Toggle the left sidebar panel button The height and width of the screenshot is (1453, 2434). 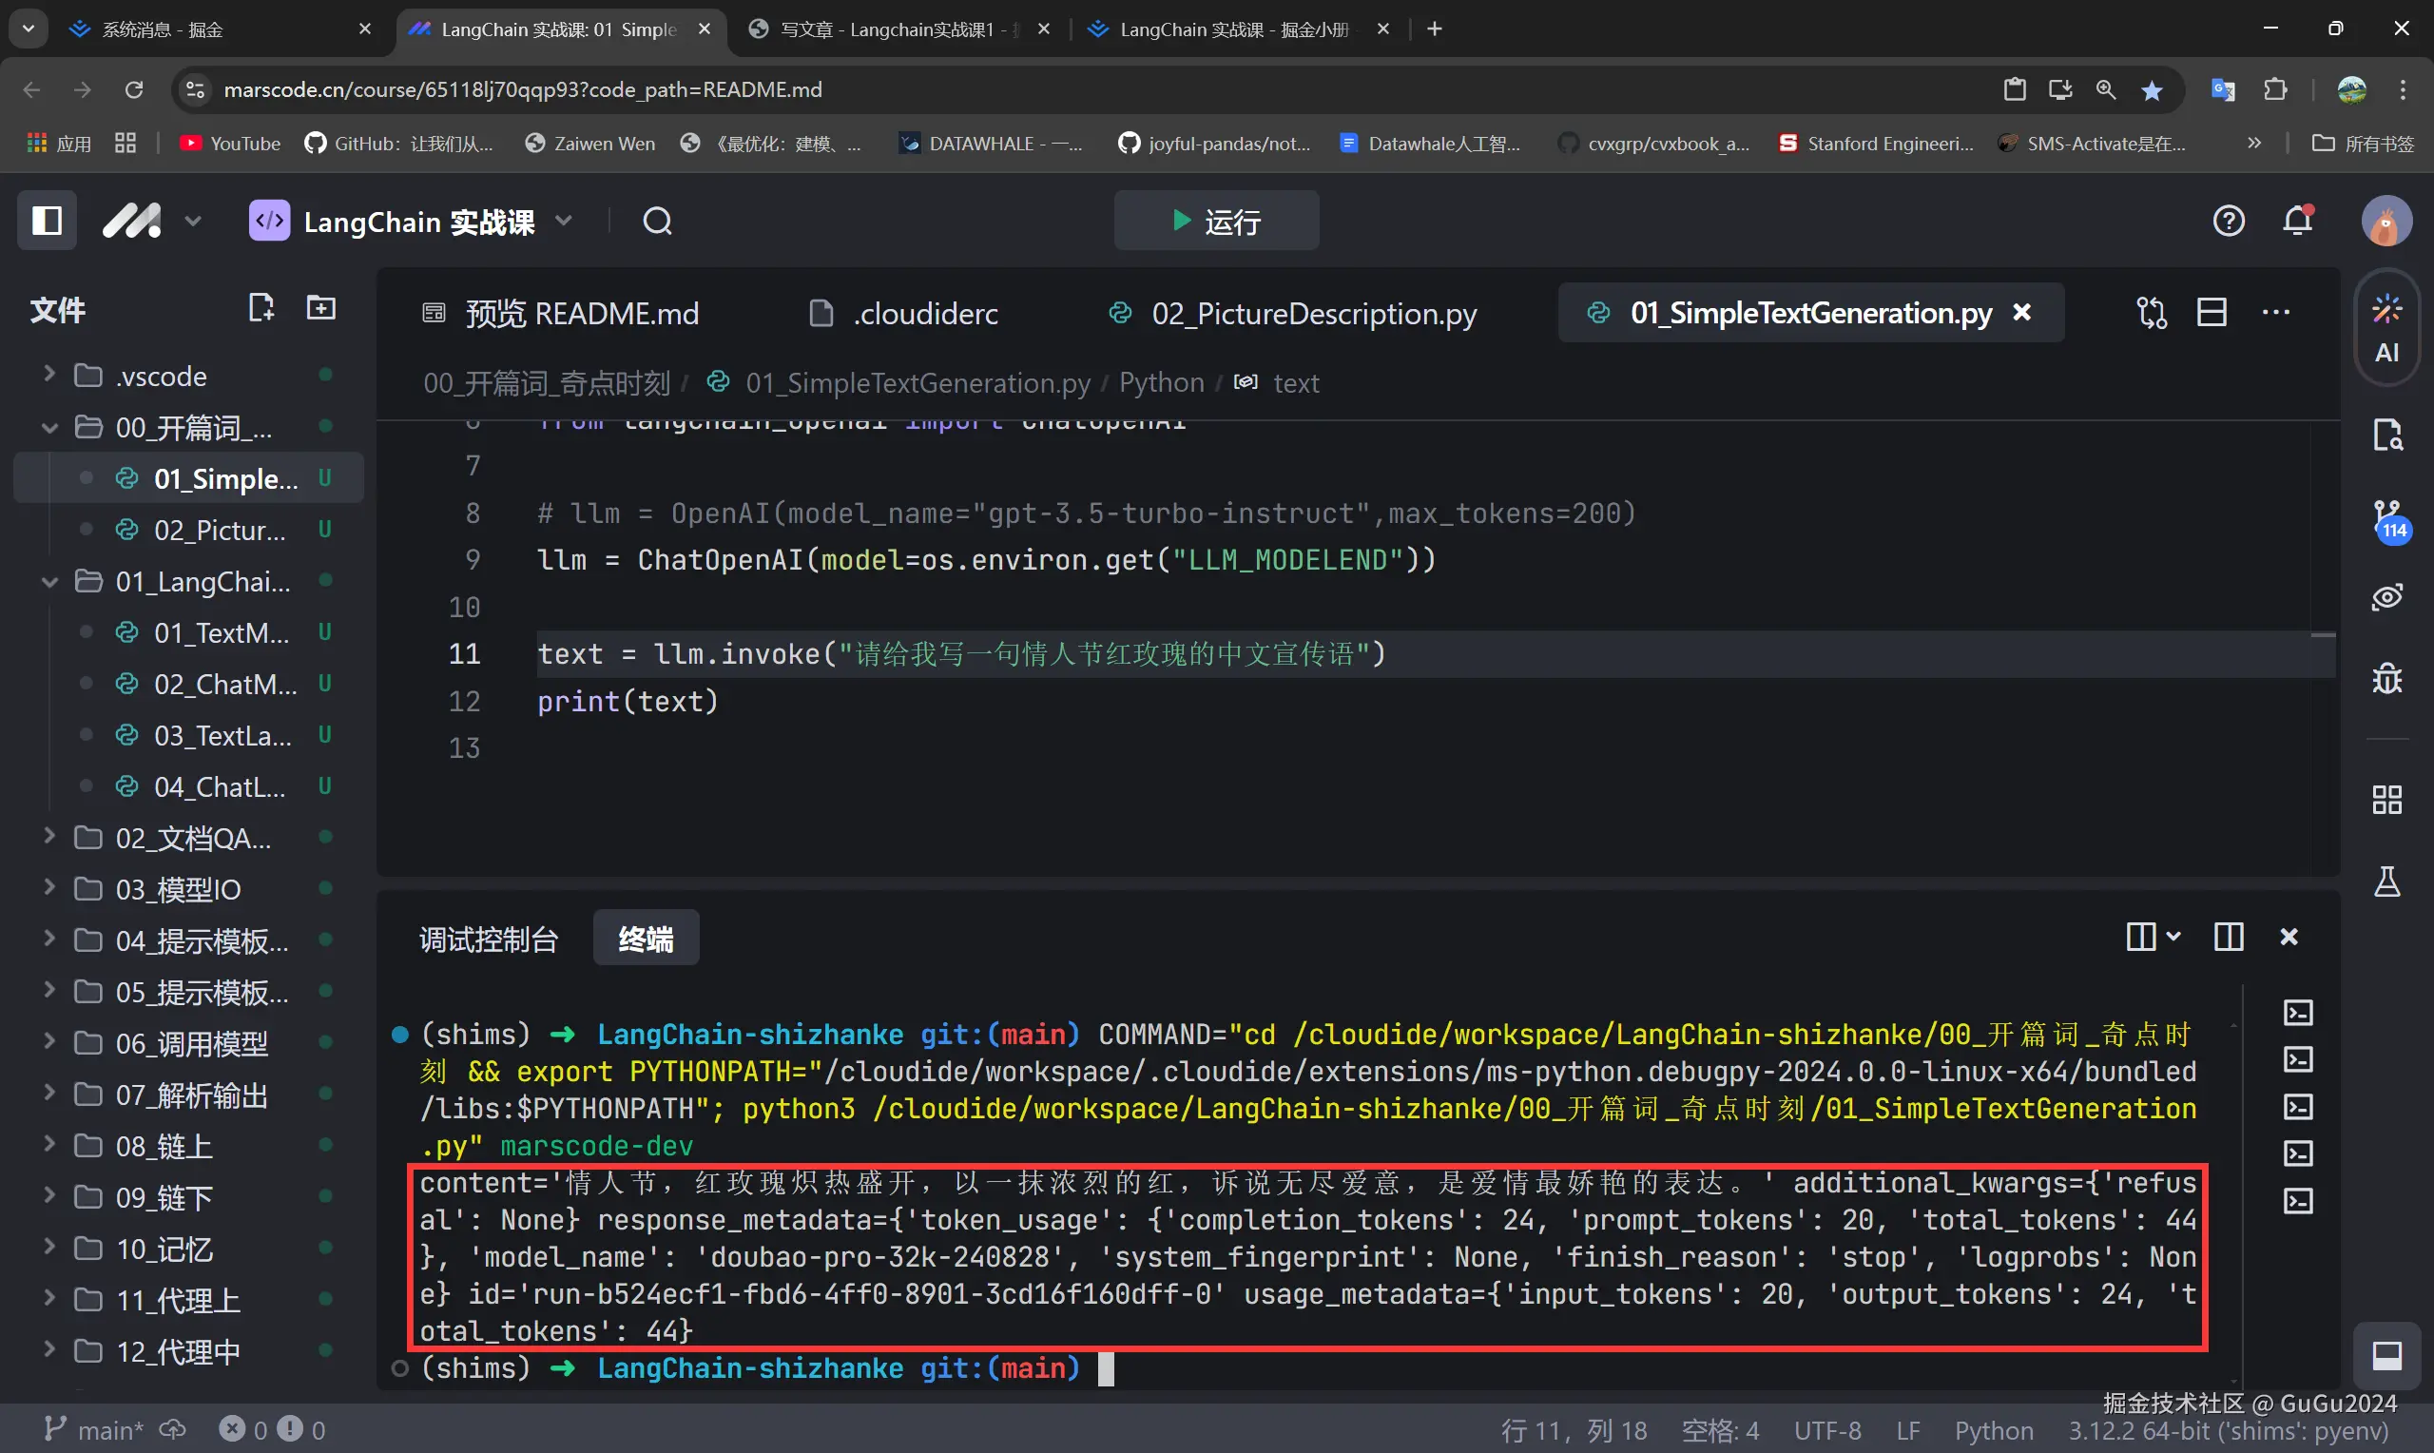47,222
